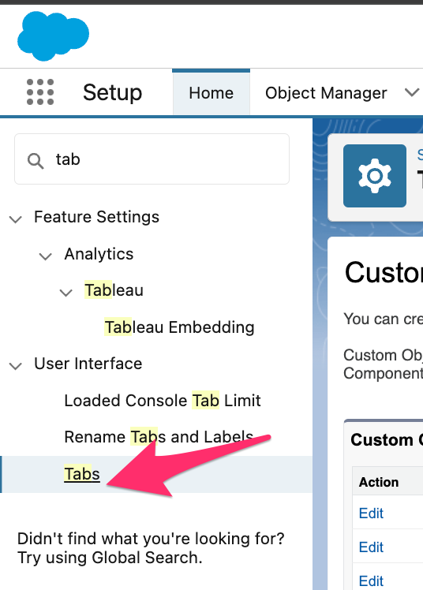
Task: Click the Setup gear icon tile
Action: (374, 176)
